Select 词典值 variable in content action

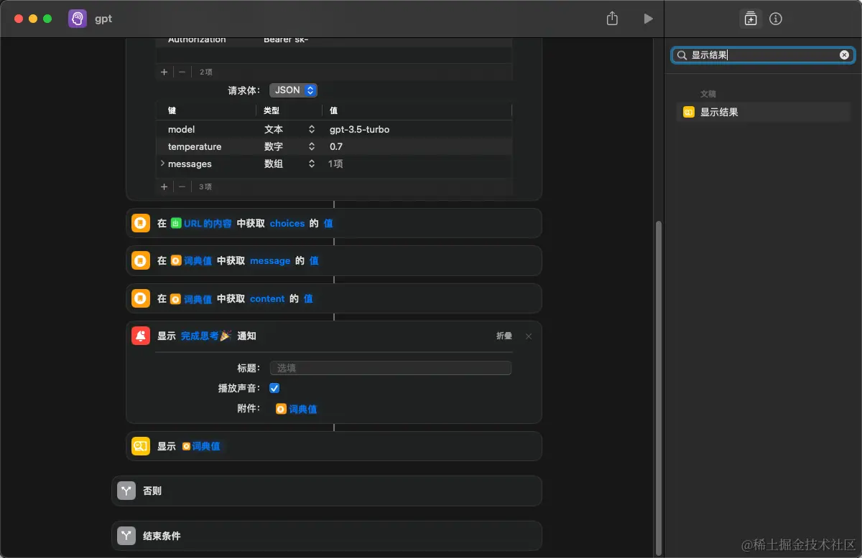click(191, 299)
